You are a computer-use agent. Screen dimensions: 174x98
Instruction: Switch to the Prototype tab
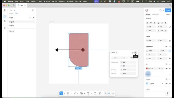156,14
